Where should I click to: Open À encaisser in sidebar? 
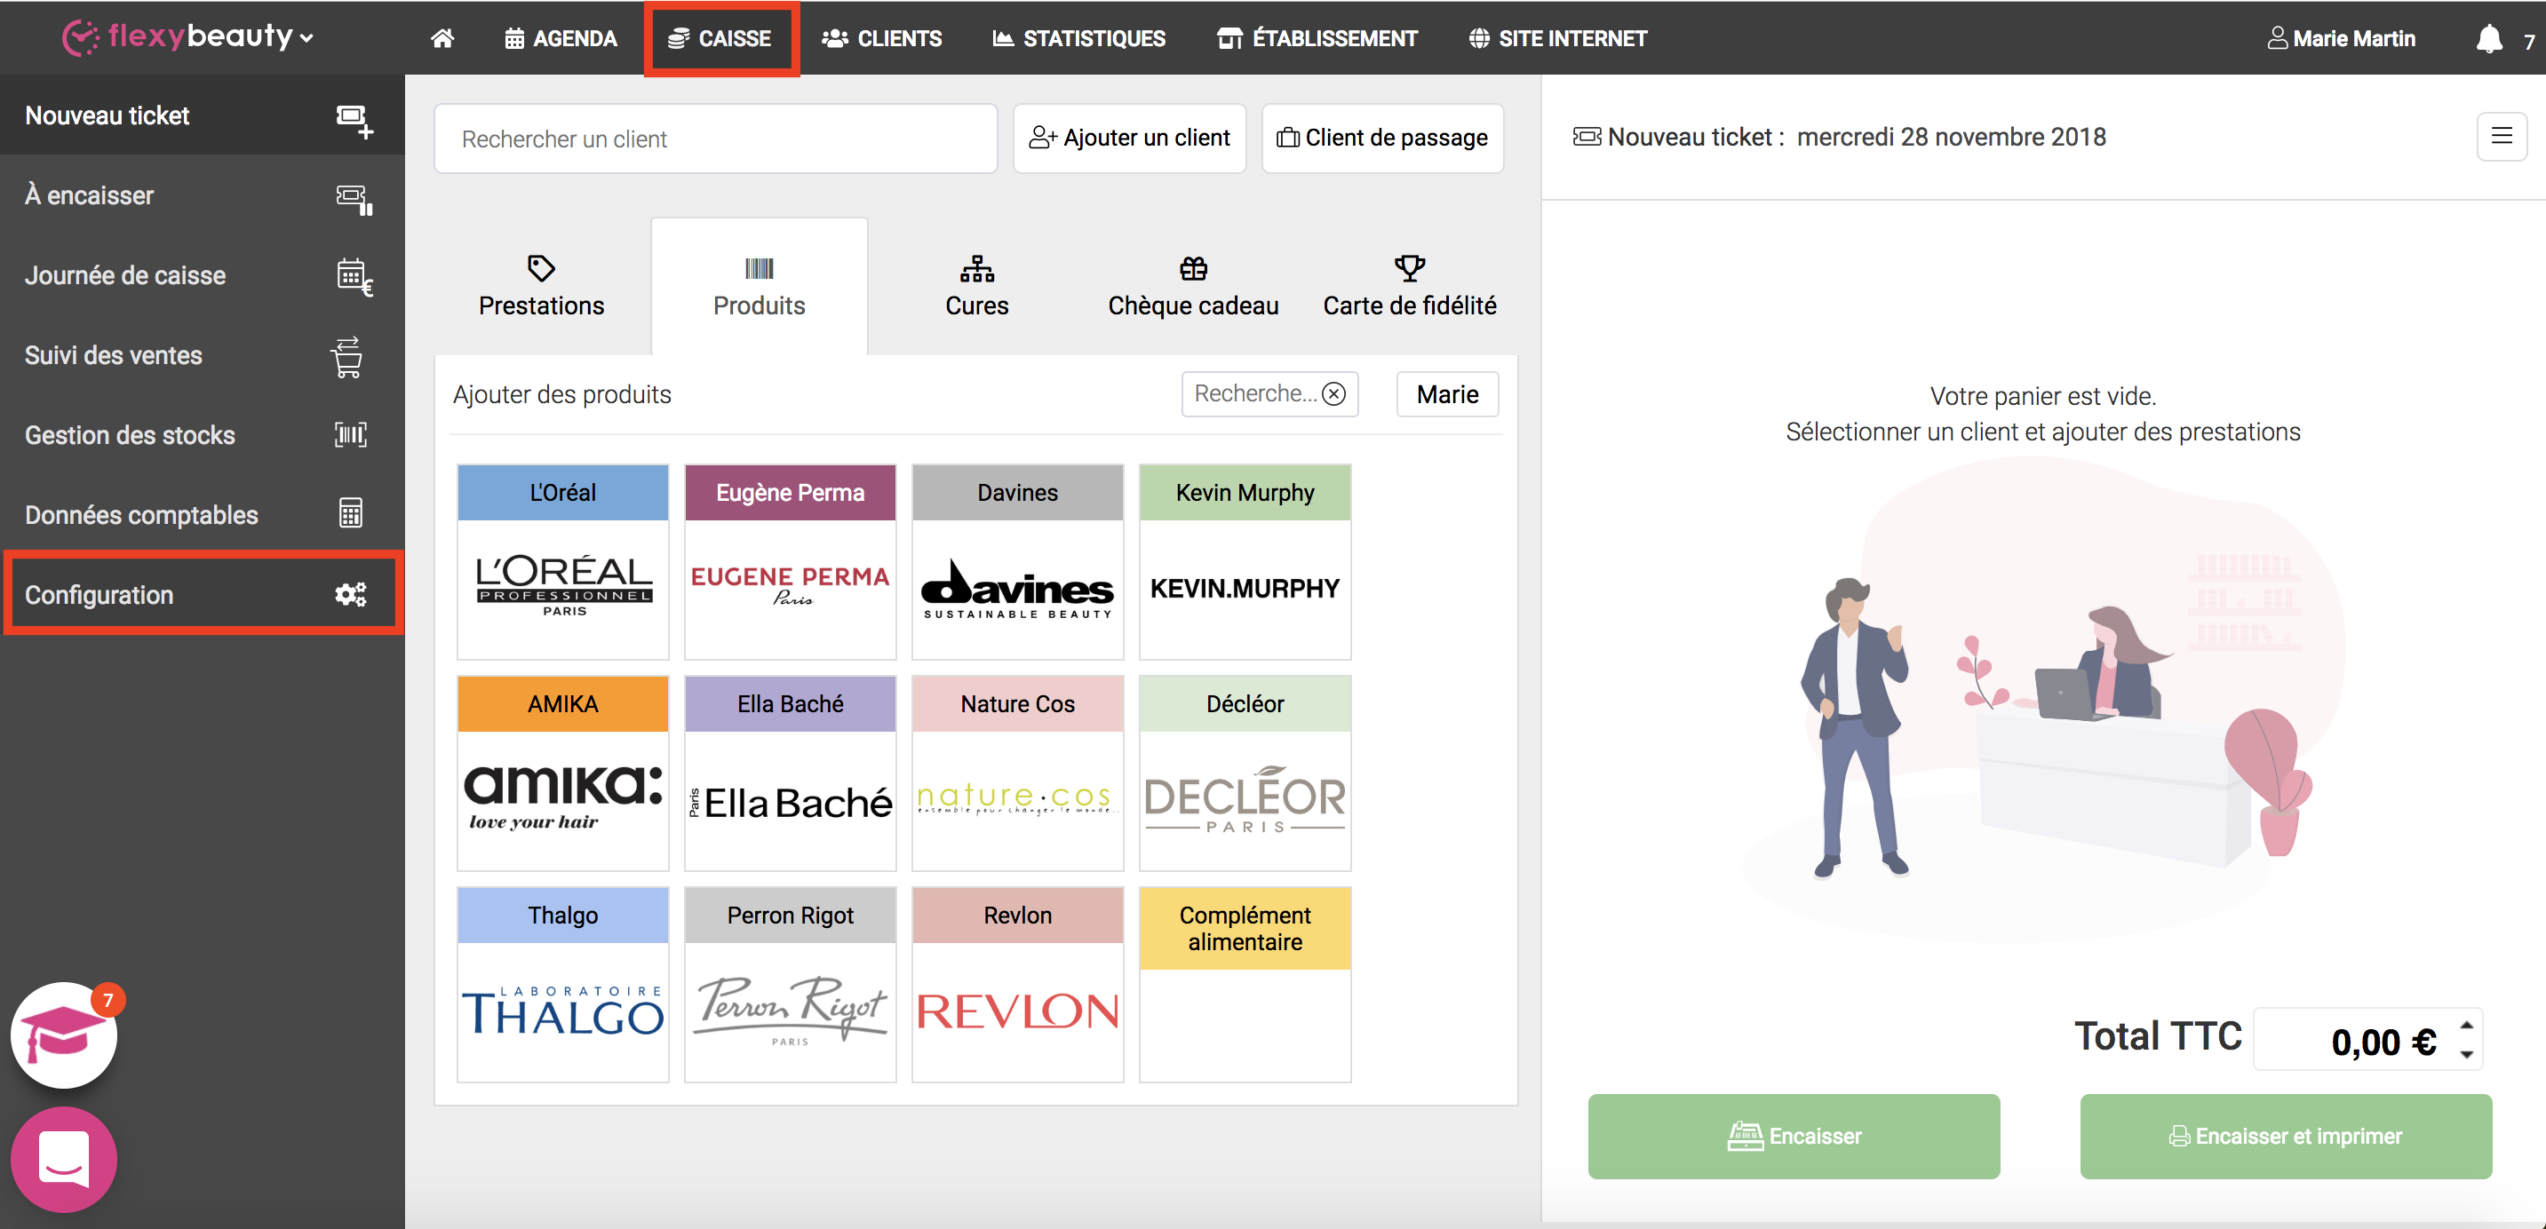202,195
